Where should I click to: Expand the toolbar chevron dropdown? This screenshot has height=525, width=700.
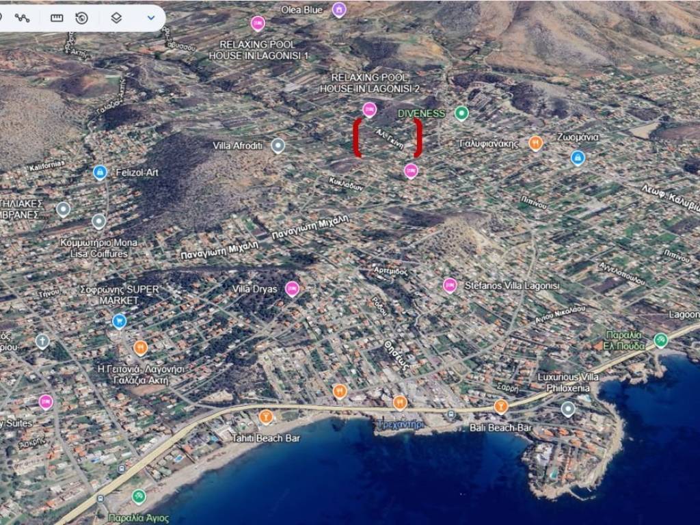point(151,18)
